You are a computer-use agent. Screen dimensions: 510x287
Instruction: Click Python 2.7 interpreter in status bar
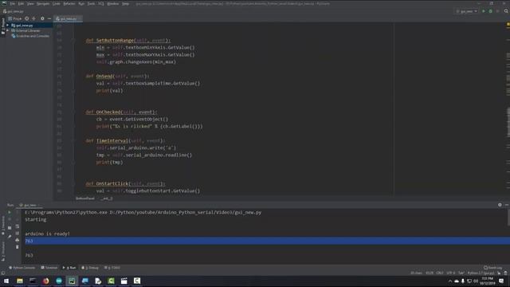(x=481, y=273)
